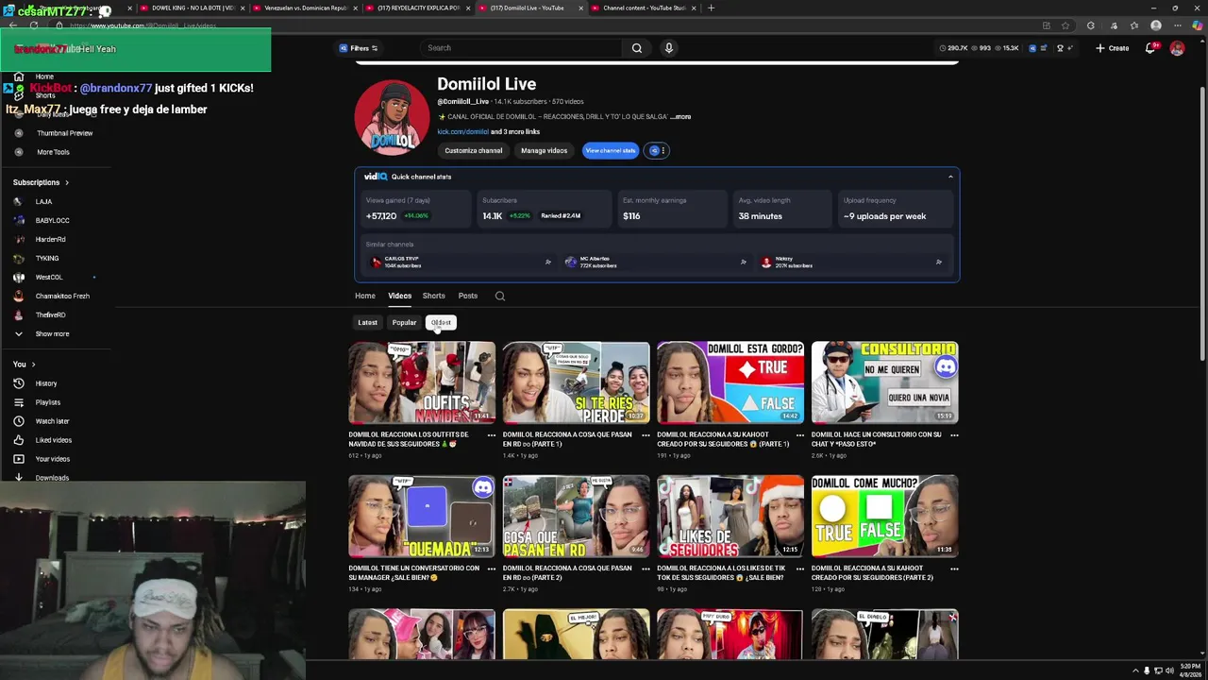Click the Manage videos button
1208x680 pixels.
[x=545, y=150]
